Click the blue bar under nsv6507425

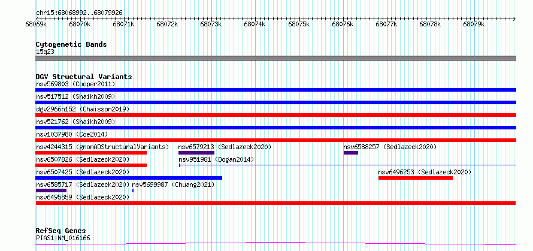pyautogui.click(x=129, y=178)
